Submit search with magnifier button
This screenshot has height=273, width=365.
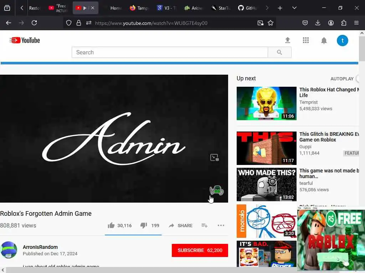[279, 52]
